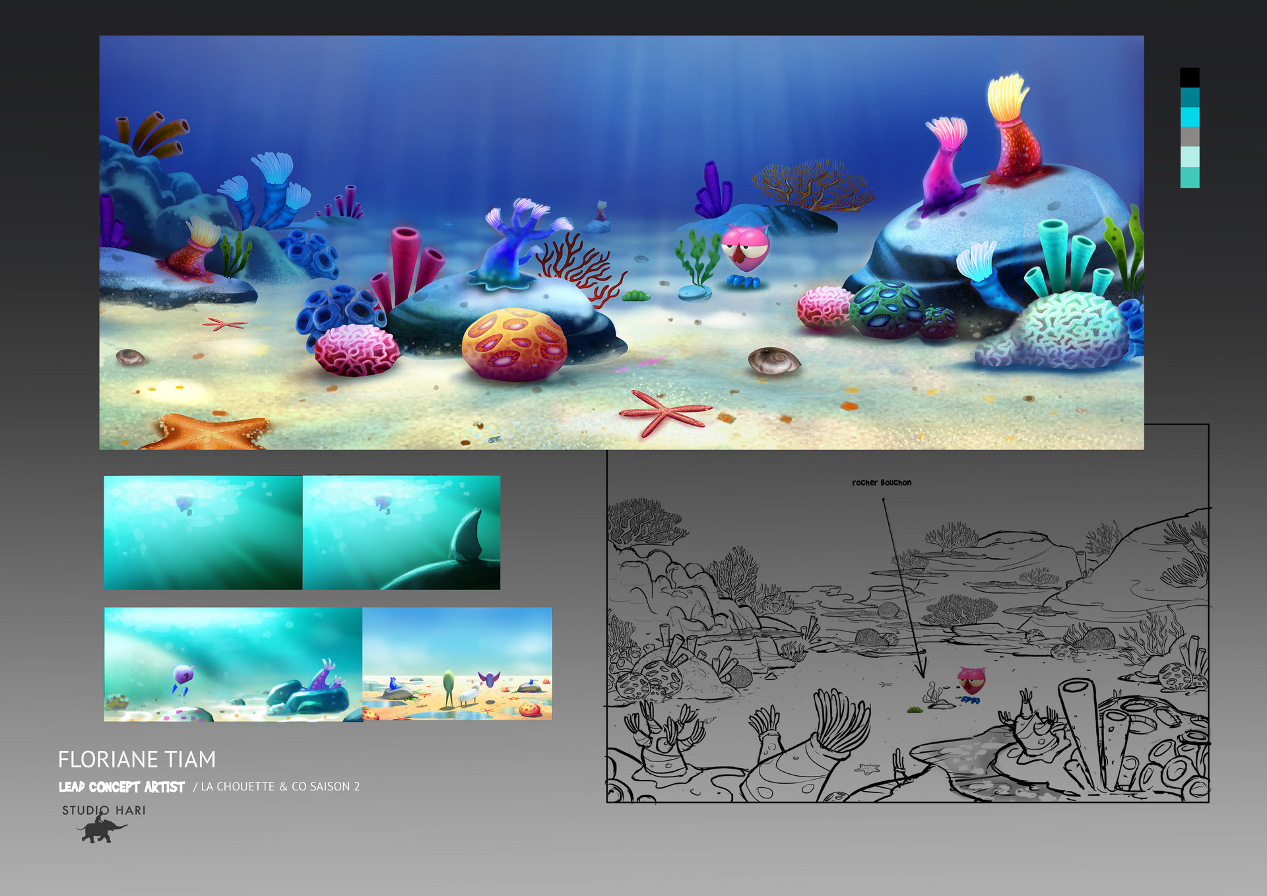
Task: Click the turquoise bottom palette swatch
Action: pos(1189,177)
